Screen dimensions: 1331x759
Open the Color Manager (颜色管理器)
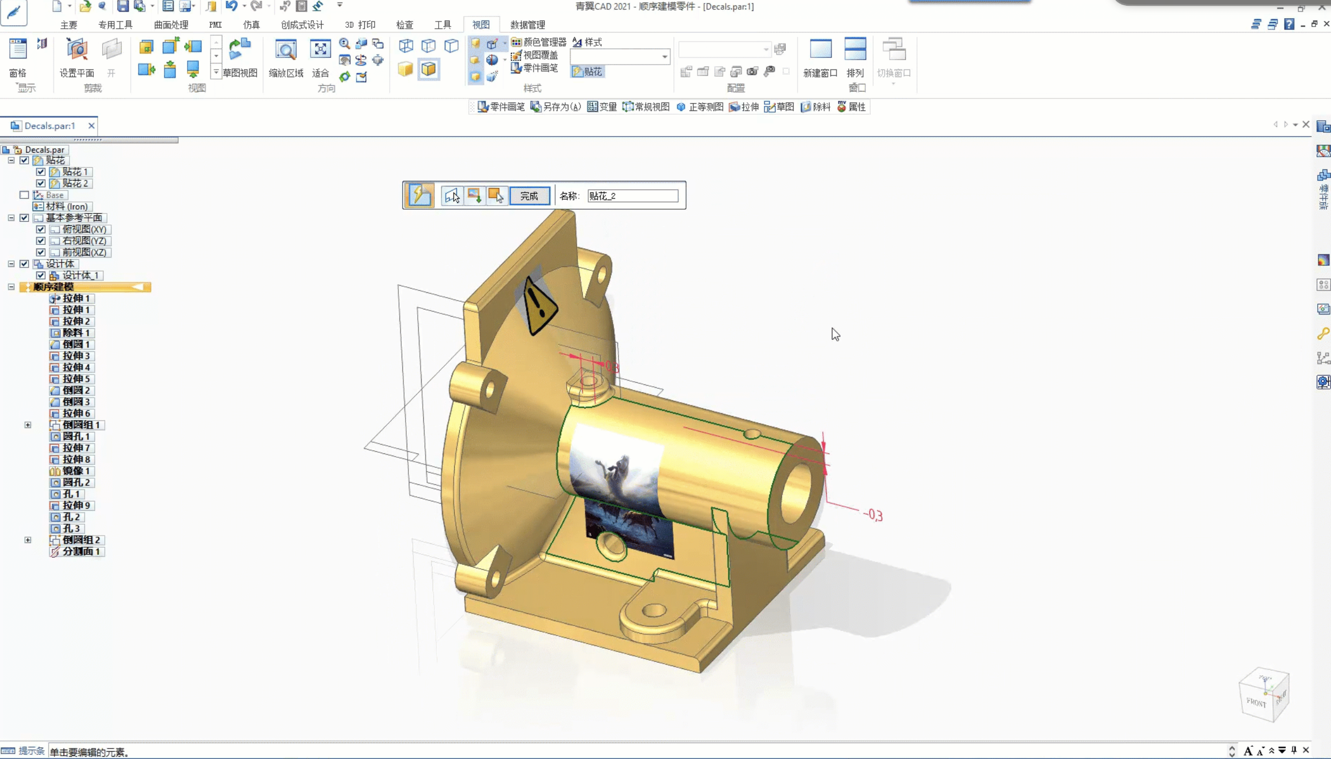click(539, 42)
